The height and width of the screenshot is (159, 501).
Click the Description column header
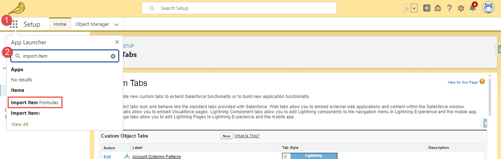(x=438, y=148)
